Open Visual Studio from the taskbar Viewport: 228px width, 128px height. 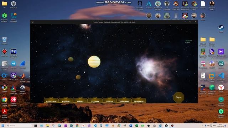coord(89,126)
